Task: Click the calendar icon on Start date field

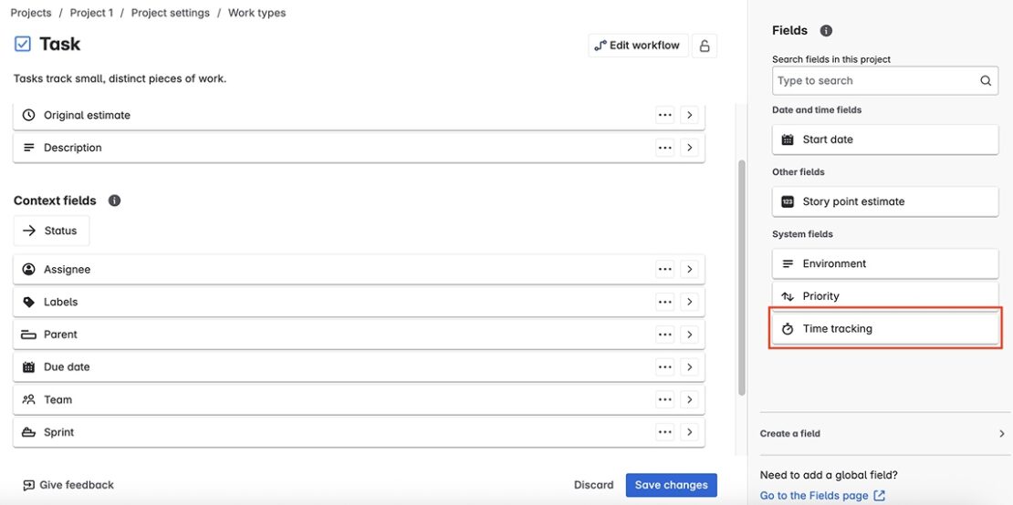Action: [x=788, y=139]
